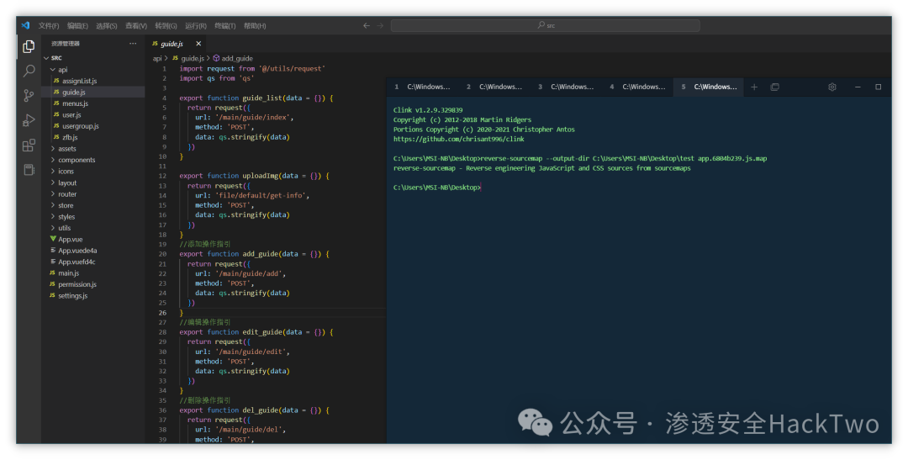Open the Source Control view icon

29,96
